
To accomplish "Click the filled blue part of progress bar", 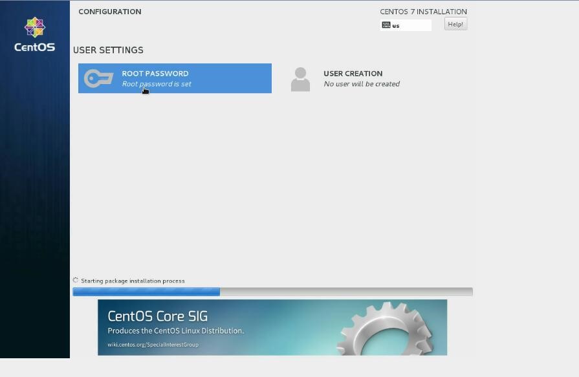I will pyautogui.click(x=146, y=292).
